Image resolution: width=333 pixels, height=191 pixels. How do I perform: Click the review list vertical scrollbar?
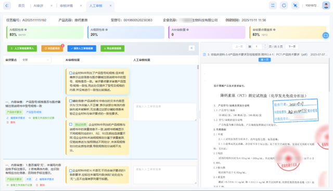[198, 67]
